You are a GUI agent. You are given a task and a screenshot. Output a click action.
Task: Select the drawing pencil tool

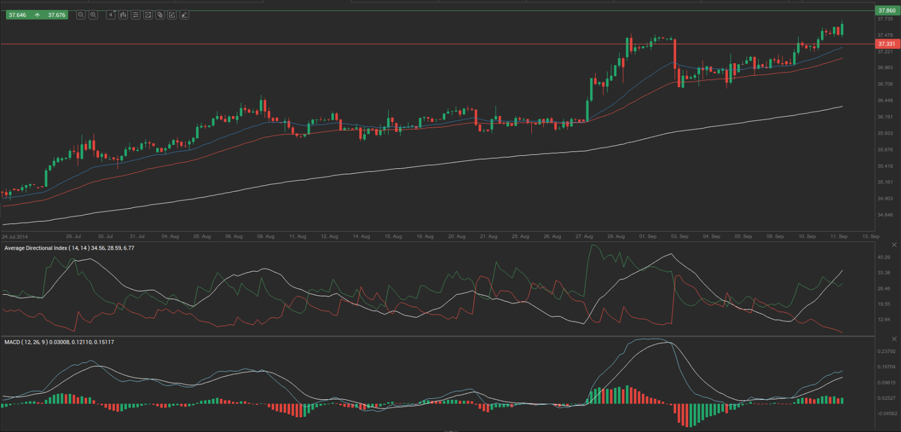184,15
